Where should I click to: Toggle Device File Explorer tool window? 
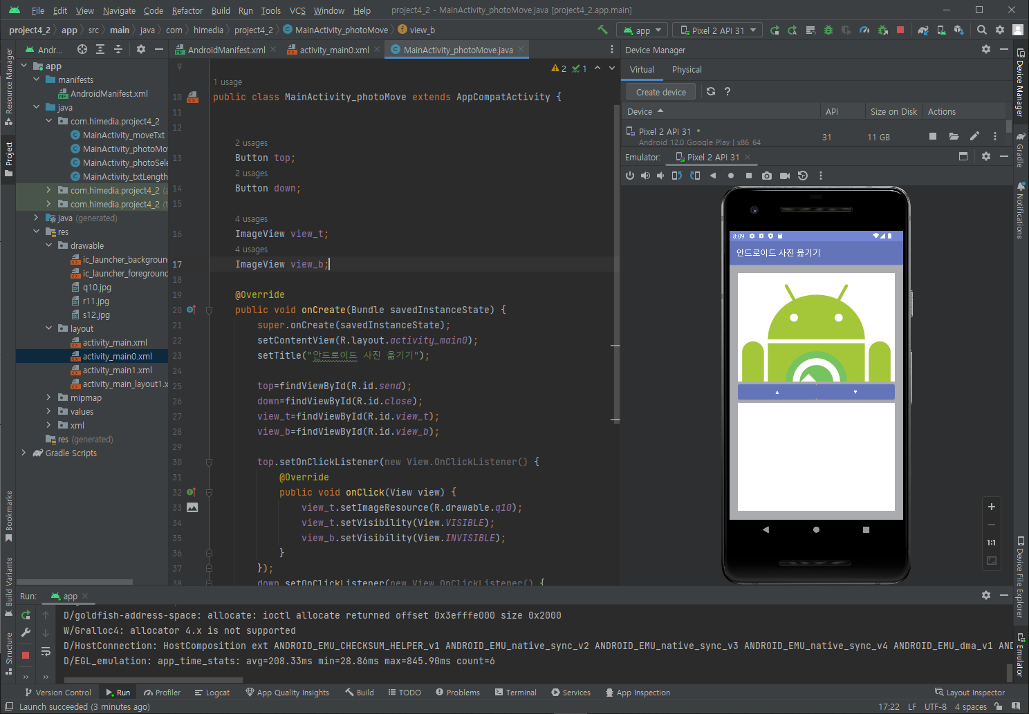pyautogui.click(x=1020, y=577)
